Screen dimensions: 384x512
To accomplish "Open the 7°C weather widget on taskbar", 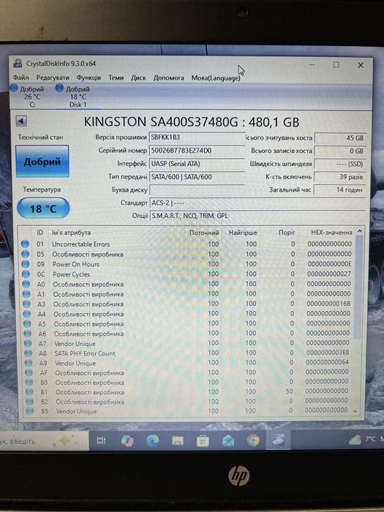I will click(365, 440).
